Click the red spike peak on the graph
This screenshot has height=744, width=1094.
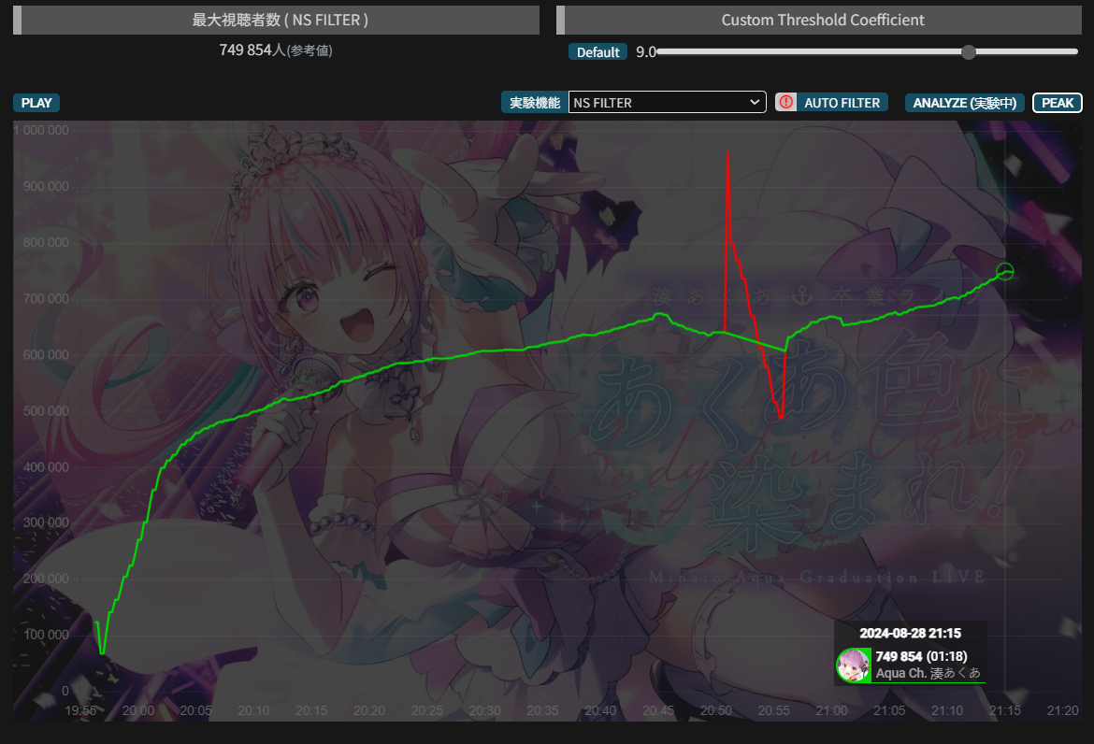coord(727,152)
